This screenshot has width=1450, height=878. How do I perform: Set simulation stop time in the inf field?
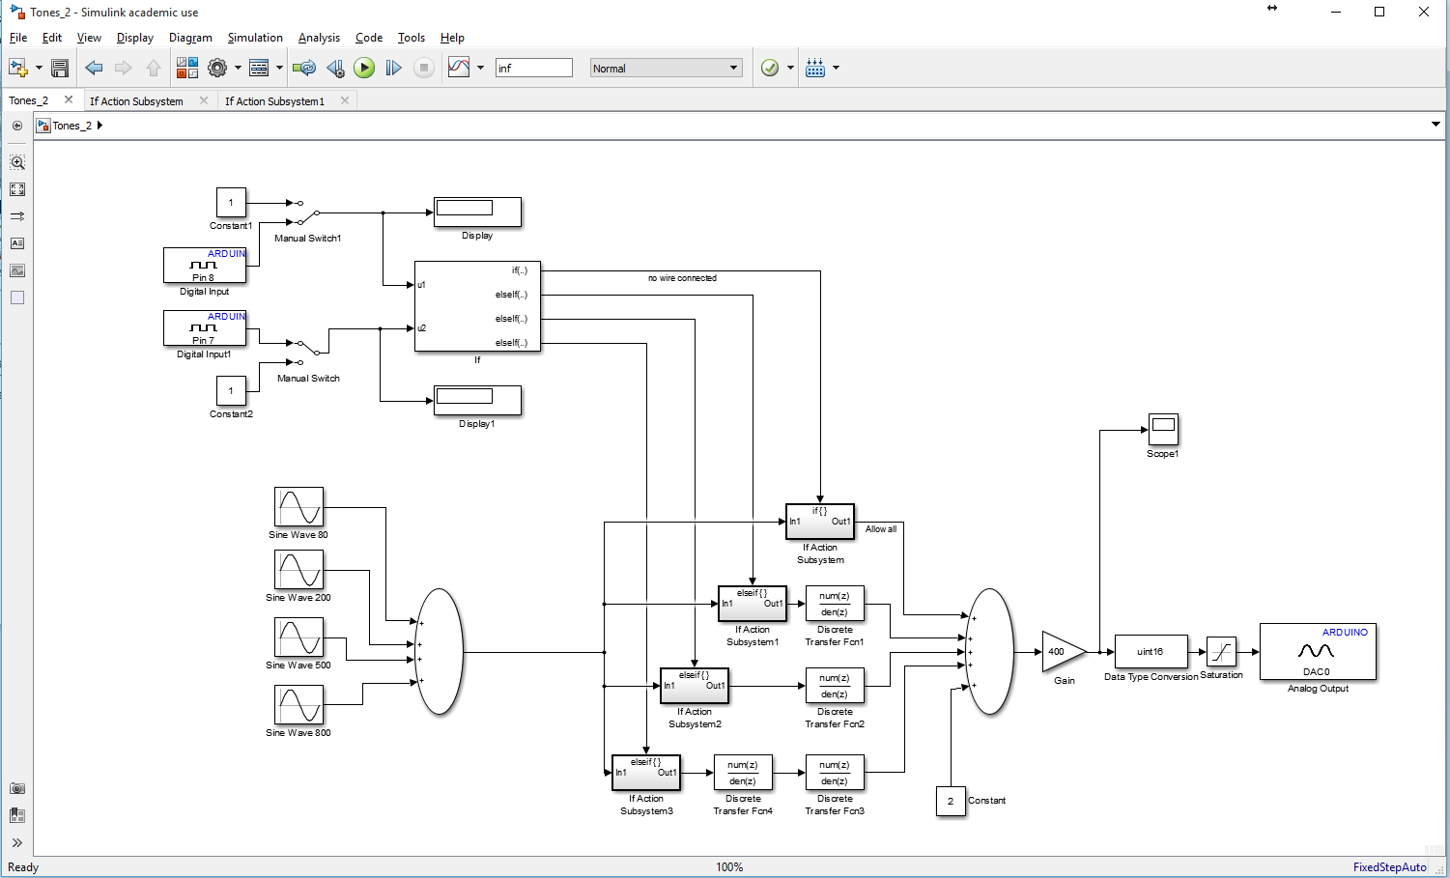pos(533,68)
